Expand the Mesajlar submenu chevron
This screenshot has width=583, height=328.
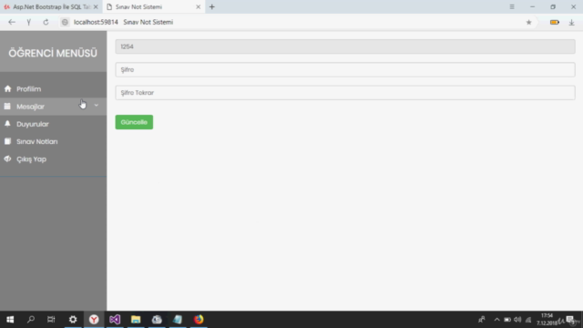pos(97,106)
